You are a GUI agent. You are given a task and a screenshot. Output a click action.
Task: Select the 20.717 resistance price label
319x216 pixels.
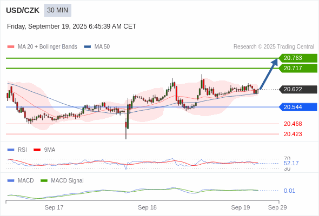point(298,68)
